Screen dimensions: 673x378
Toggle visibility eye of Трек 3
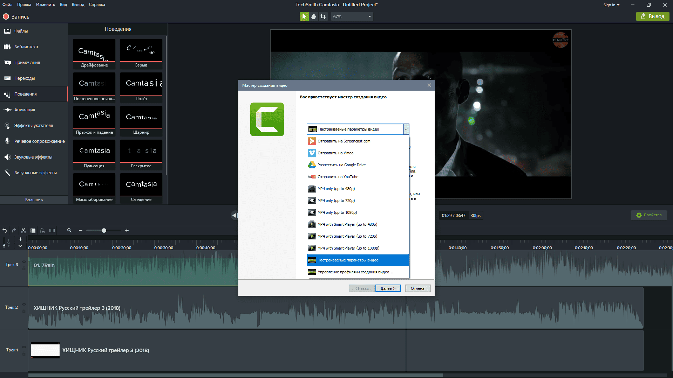pyautogui.click(x=24, y=261)
